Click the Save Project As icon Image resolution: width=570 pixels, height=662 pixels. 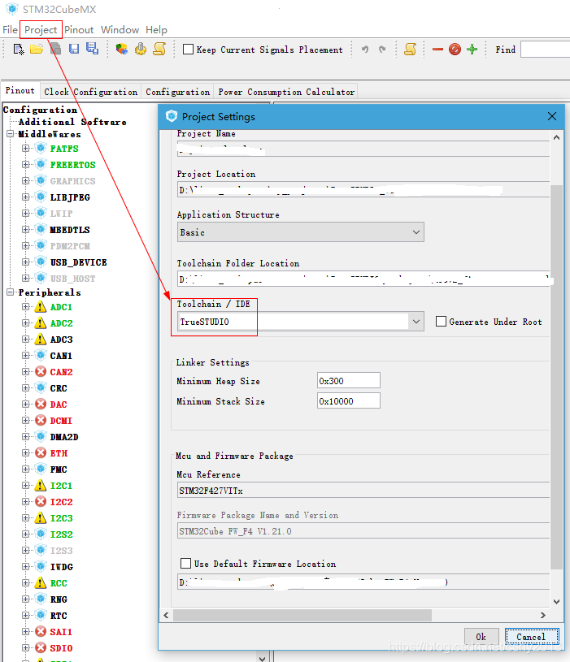(92, 49)
